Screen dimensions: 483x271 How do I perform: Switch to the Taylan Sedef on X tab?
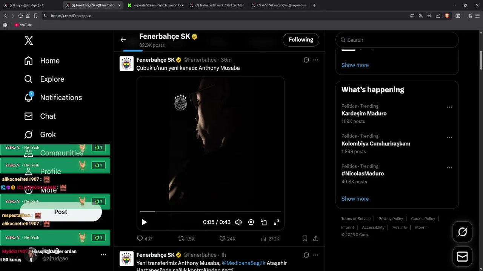click(217, 5)
